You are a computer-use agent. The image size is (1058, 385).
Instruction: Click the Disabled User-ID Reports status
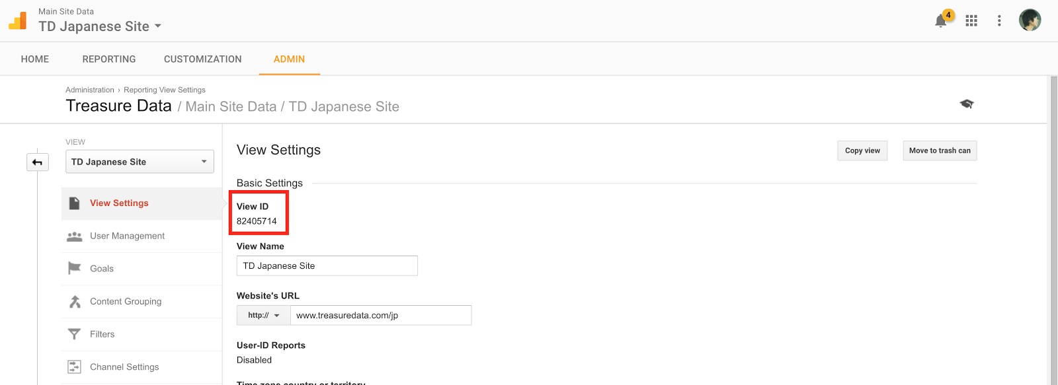(x=254, y=360)
